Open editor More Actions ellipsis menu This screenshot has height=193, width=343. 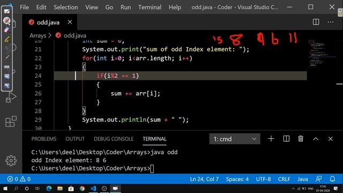(331, 22)
